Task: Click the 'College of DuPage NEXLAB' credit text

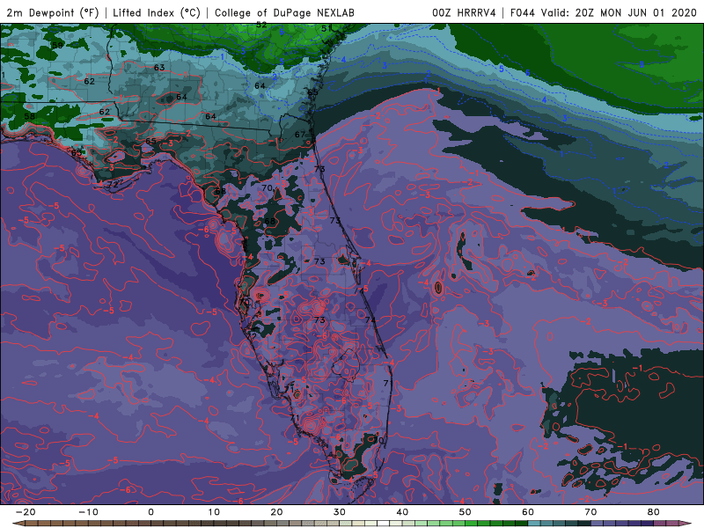Action: [x=284, y=12]
